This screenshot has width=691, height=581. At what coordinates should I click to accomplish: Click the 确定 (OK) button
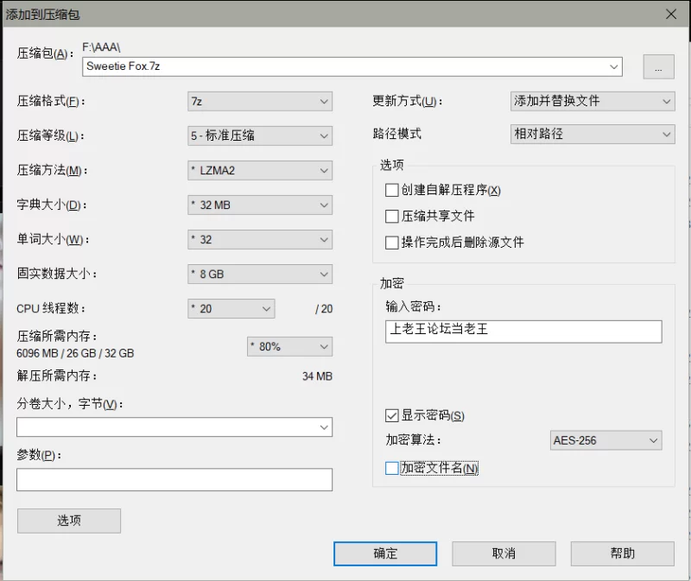(x=385, y=553)
